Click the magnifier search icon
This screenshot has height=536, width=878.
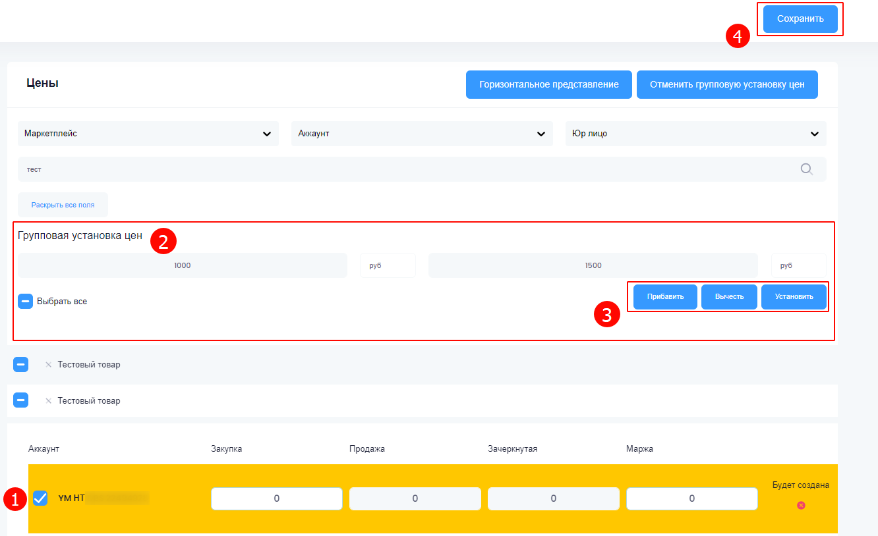(806, 169)
